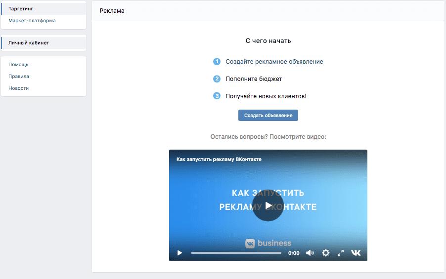
Task: Select Новости in the sidebar
Action: point(19,88)
